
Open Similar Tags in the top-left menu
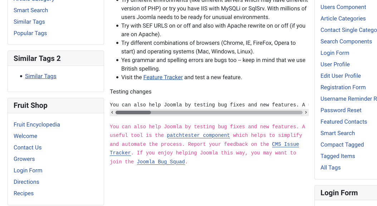[29, 22]
